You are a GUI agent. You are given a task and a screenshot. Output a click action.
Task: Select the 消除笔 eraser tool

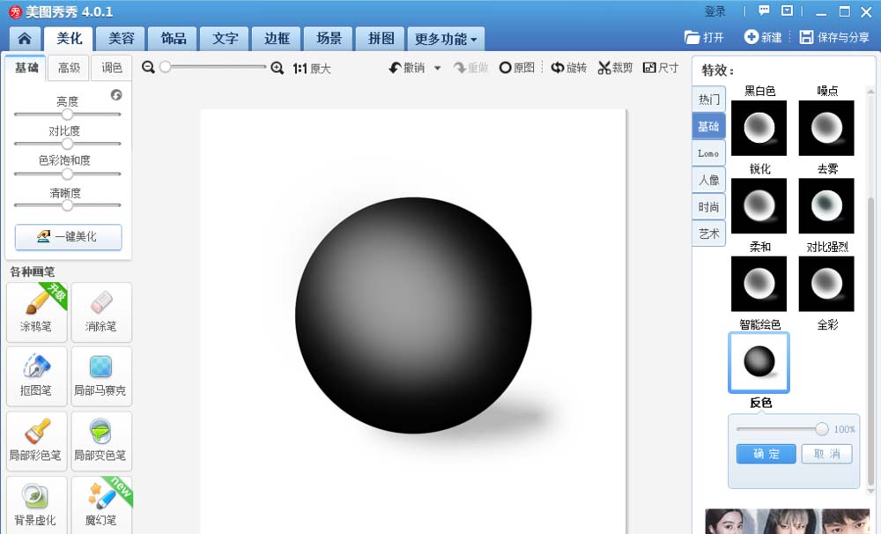click(101, 312)
